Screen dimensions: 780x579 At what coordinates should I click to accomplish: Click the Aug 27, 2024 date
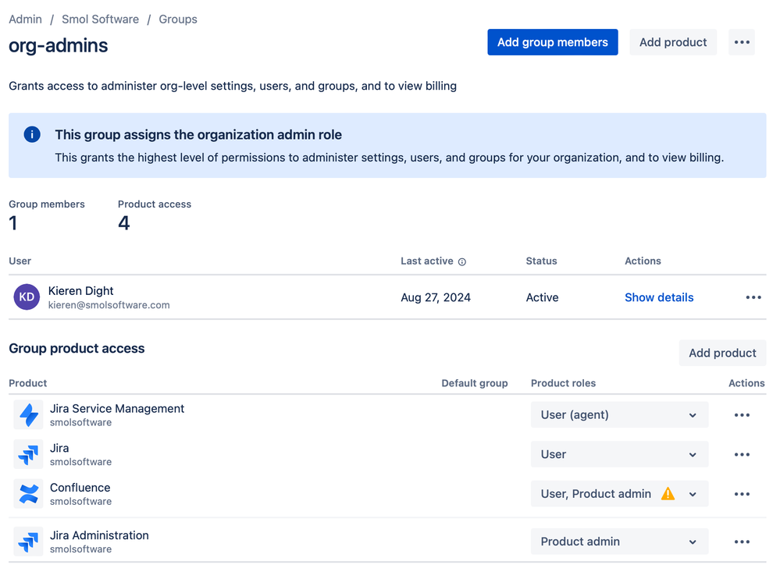coord(436,297)
